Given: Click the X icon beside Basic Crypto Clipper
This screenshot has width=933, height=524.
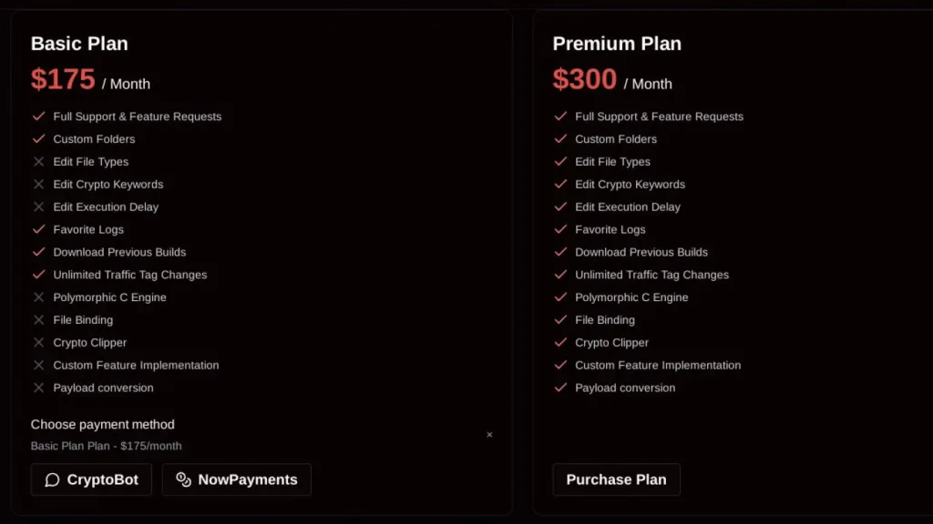Looking at the screenshot, I should pos(39,343).
